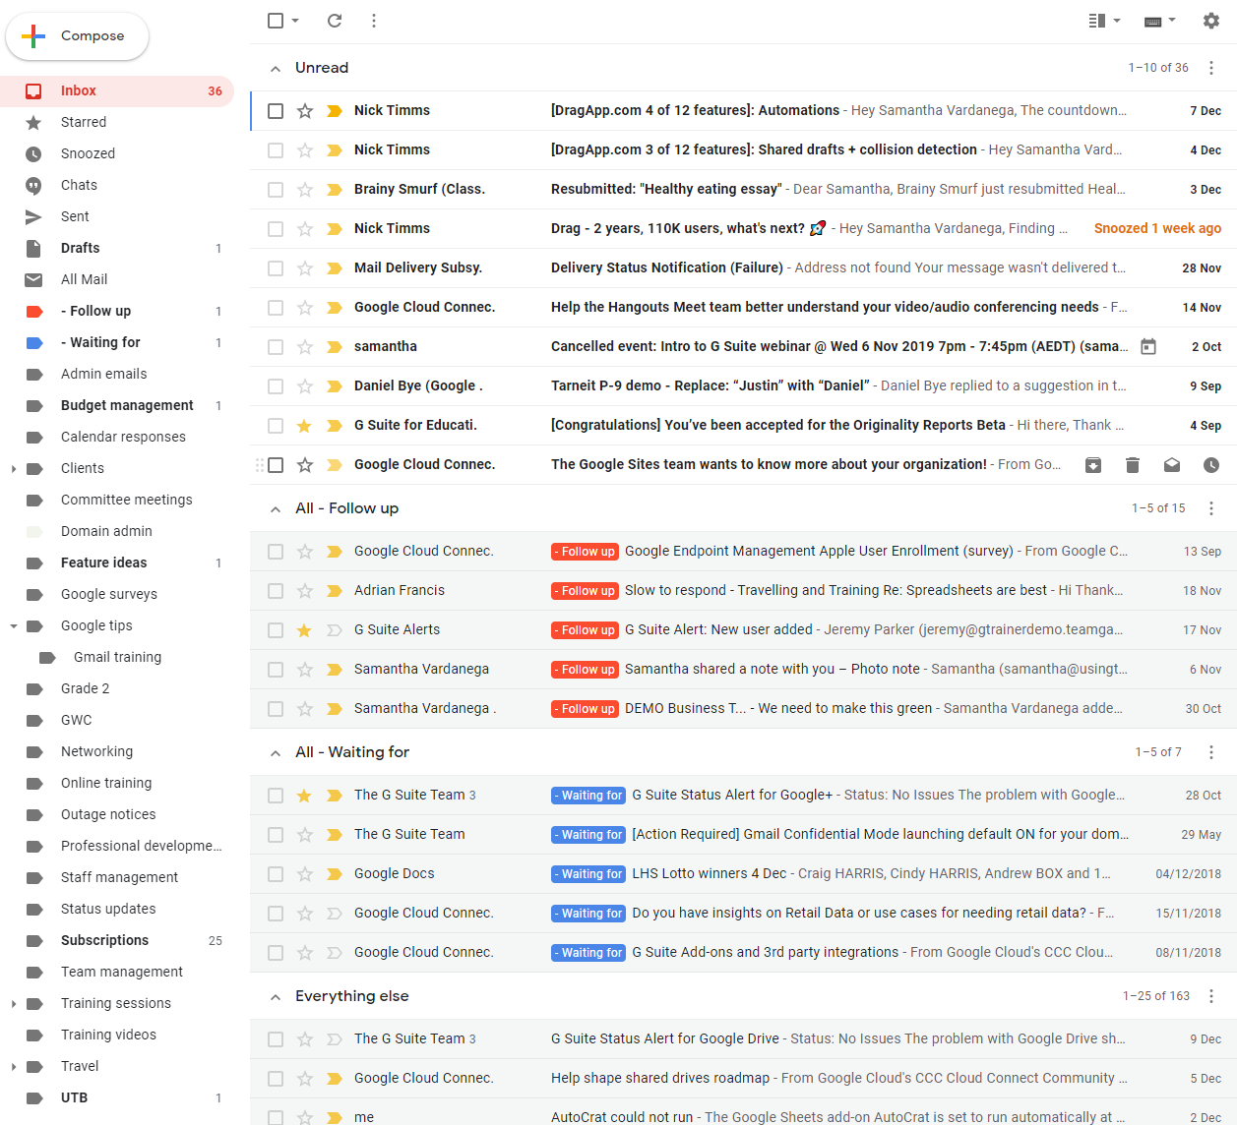
Task: Unstar the G Suite Alerts email
Action: pyautogui.click(x=305, y=630)
